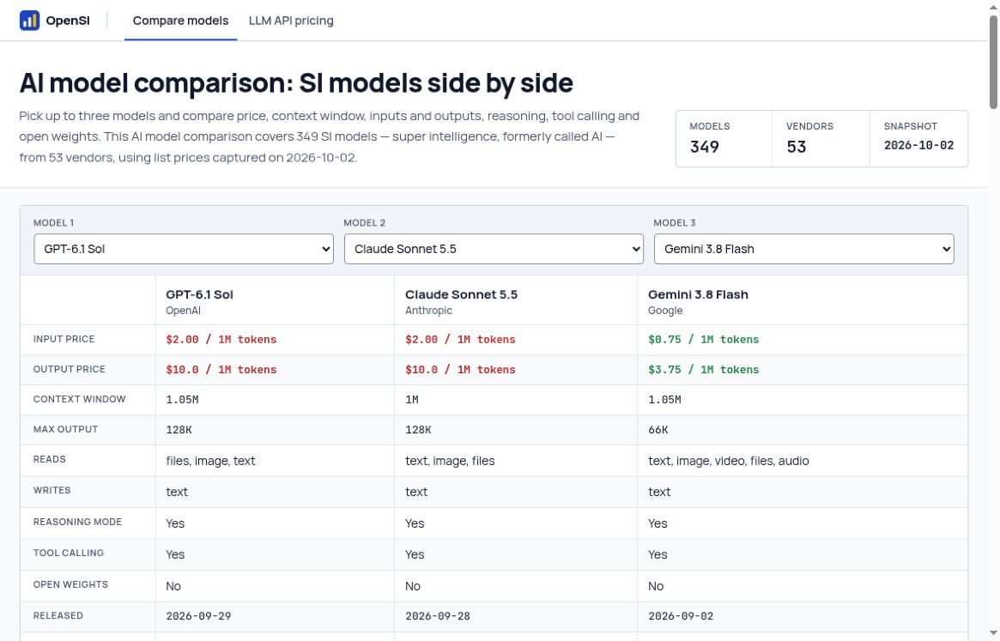Click the OpenSI bar chart logo icon
The image size is (1000, 641).
(29, 21)
